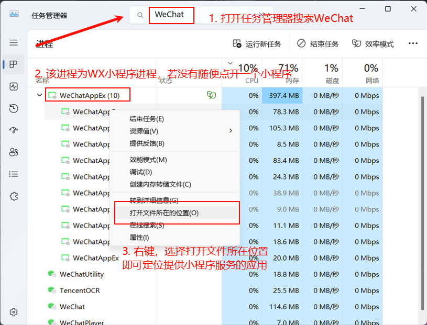Select 结束任务(E) in the context menu

tap(174, 119)
